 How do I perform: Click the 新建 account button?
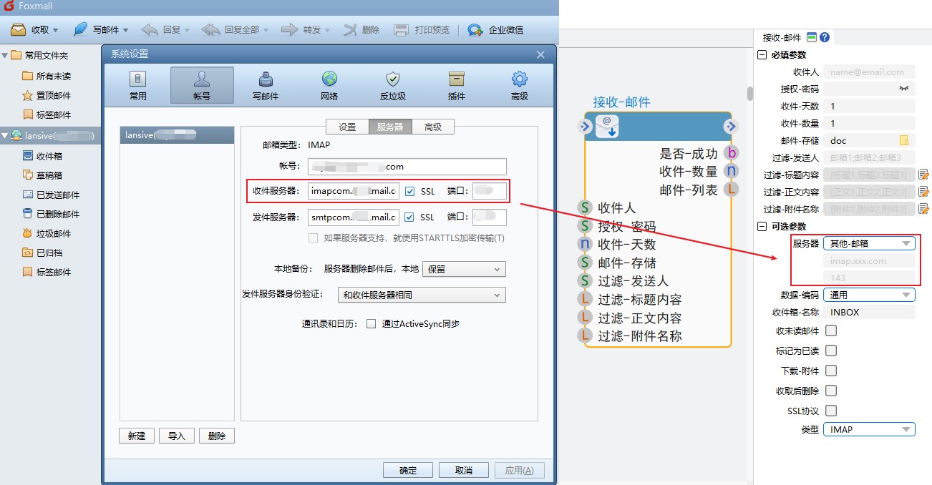click(x=137, y=436)
